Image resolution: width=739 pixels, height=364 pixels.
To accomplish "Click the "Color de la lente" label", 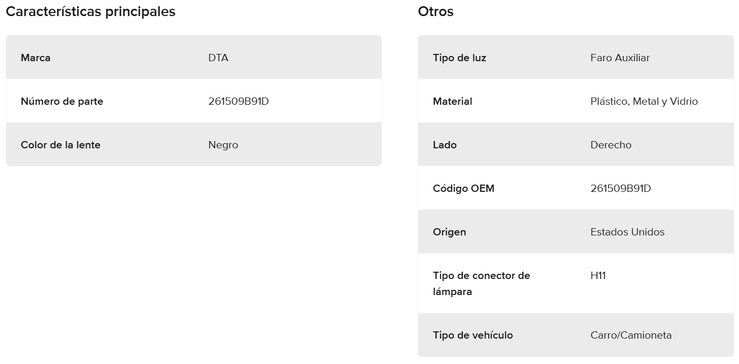I will pyautogui.click(x=61, y=145).
